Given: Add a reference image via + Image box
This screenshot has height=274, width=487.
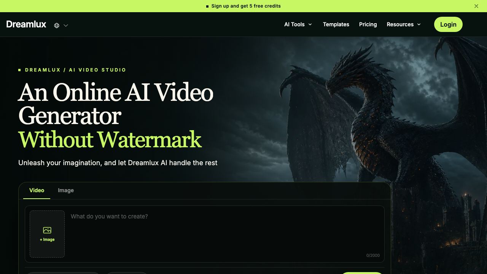Looking at the screenshot, I should pyautogui.click(x=47, y=234).
